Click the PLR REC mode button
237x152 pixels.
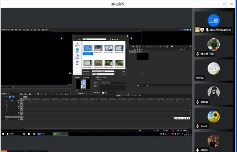pos(183,30)
